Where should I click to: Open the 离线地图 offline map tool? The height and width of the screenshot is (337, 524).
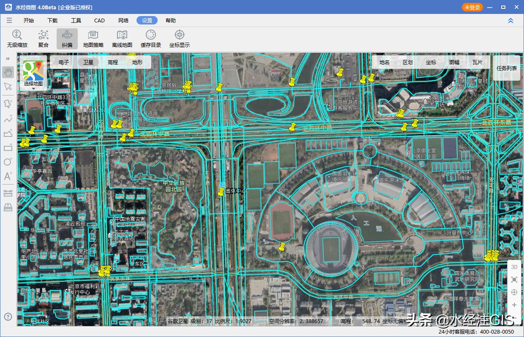122,39
